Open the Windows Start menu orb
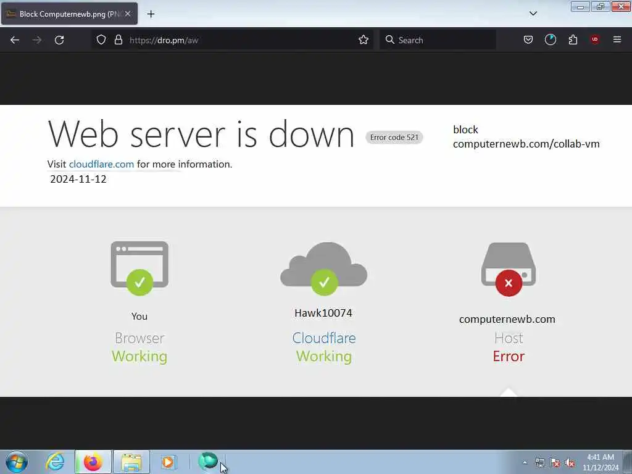Screen dimensions: 632x474 click(17, 462)
